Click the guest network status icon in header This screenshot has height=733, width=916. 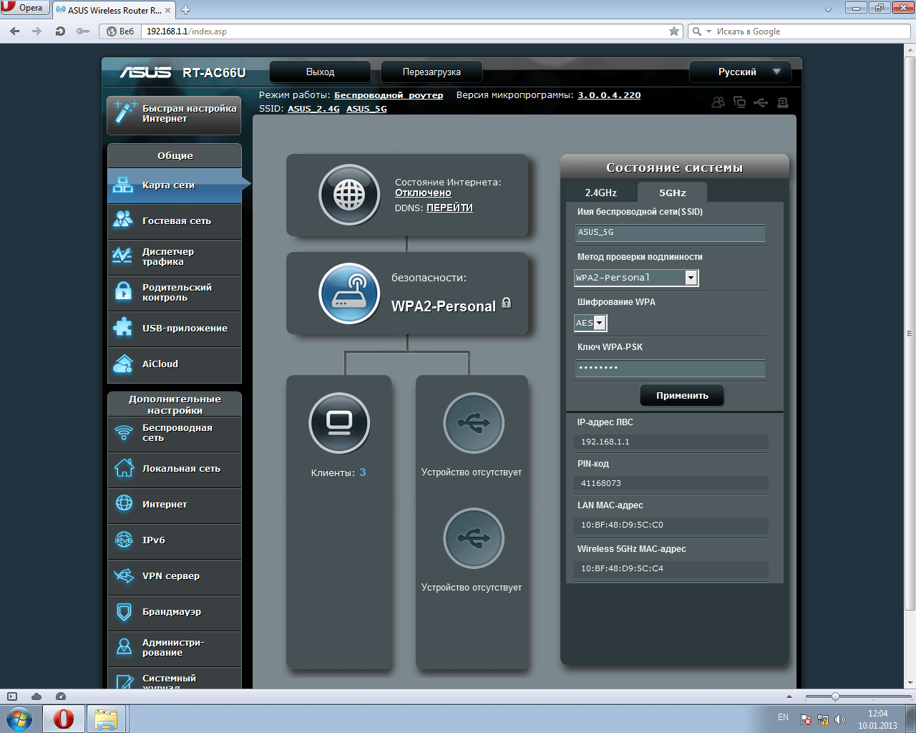pyautogui.click(x=718, y=102)
